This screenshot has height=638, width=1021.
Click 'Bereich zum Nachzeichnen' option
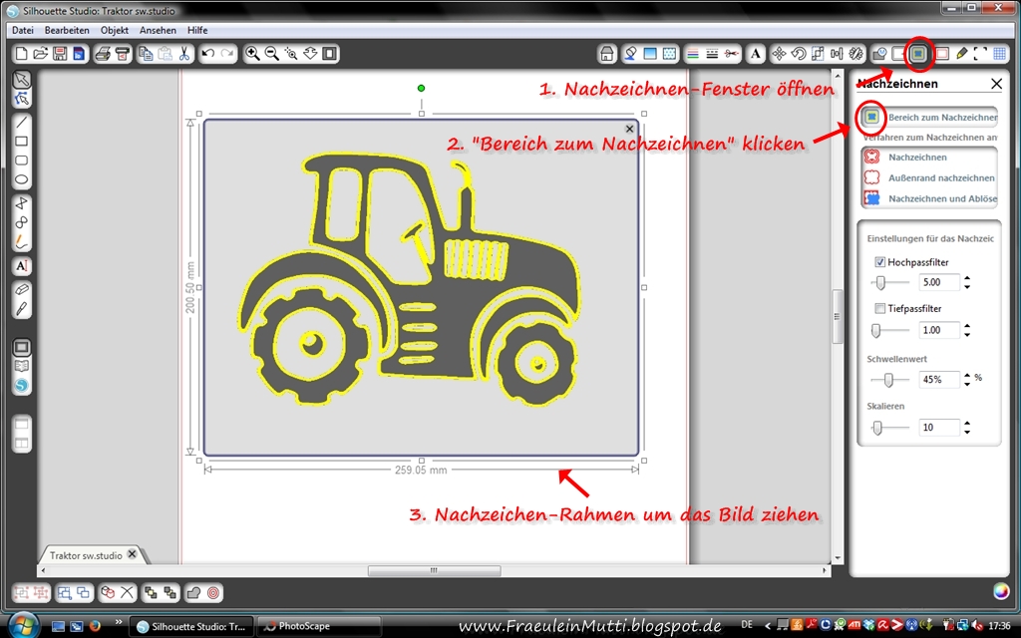coord(932,117)
